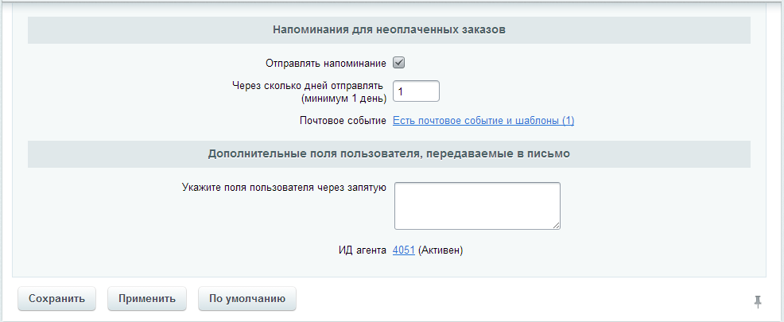
Task: Click the days-before-sending input field
Action: pos(416,91)
